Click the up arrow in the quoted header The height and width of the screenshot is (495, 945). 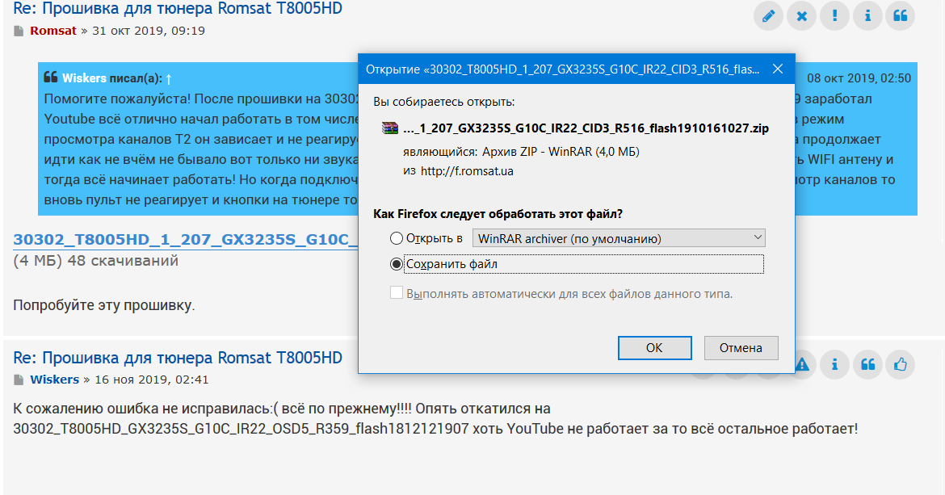pos(169,78)
